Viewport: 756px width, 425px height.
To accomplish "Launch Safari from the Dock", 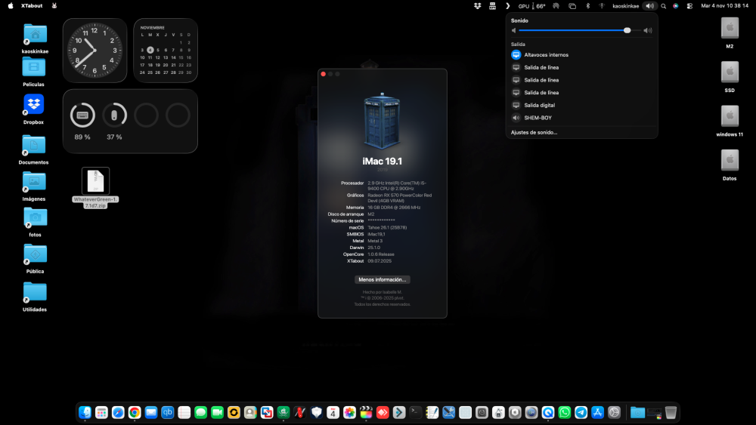I will 118,412.
